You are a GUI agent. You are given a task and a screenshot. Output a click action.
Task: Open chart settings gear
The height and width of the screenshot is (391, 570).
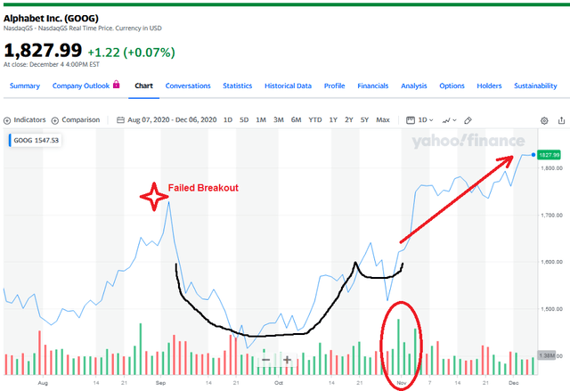[x=544, y=119]
